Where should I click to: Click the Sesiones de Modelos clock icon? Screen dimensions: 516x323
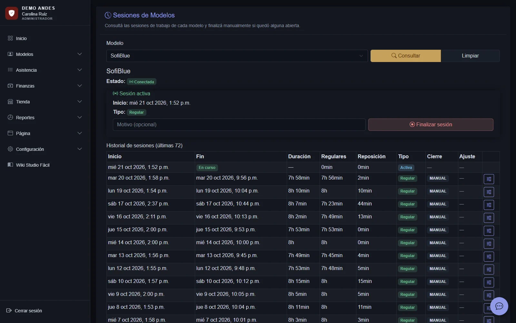(x=108, y=15)
